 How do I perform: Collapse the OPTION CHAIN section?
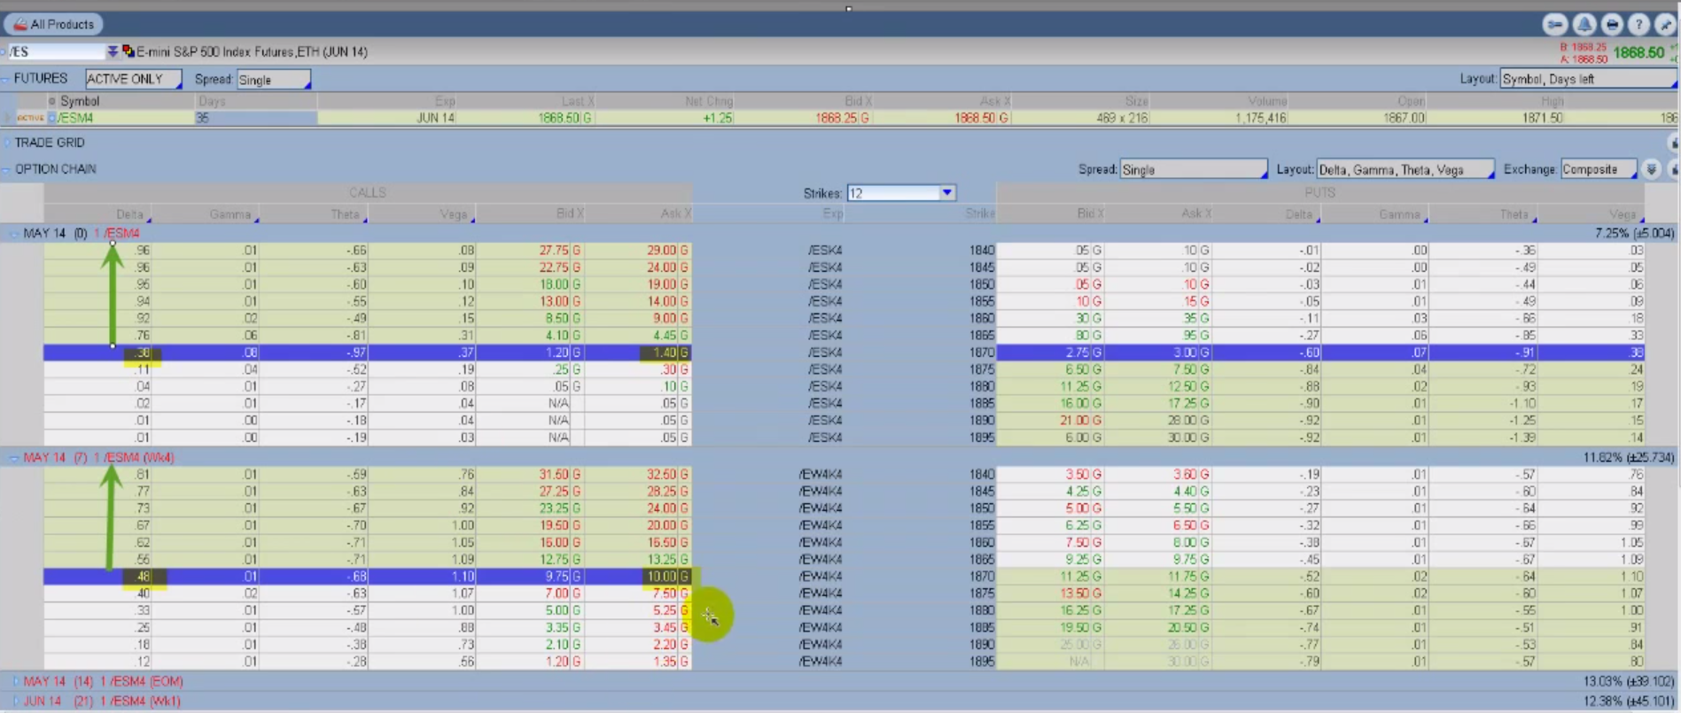(5, 169)
